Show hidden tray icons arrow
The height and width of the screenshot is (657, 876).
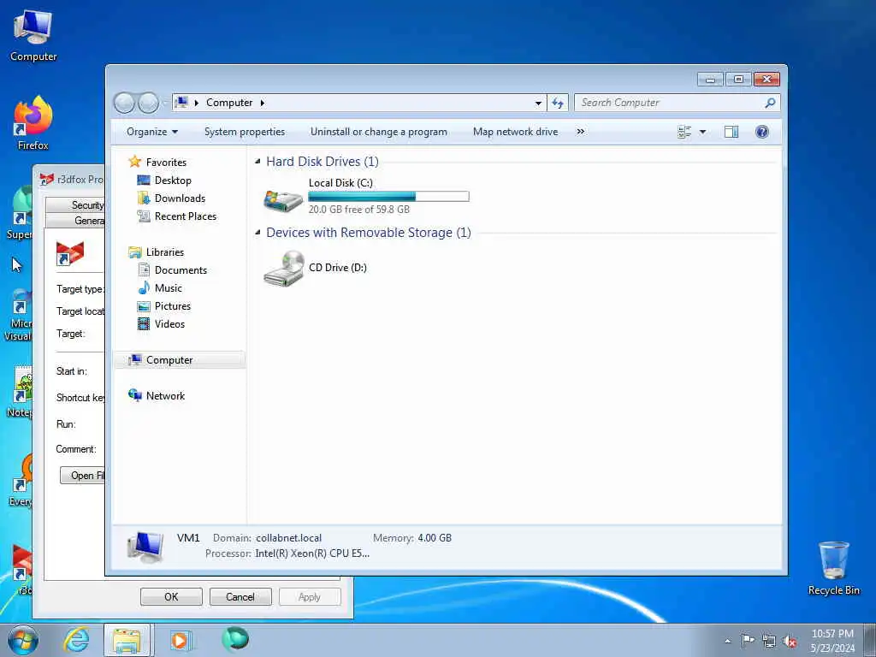(x=727, y=642)
